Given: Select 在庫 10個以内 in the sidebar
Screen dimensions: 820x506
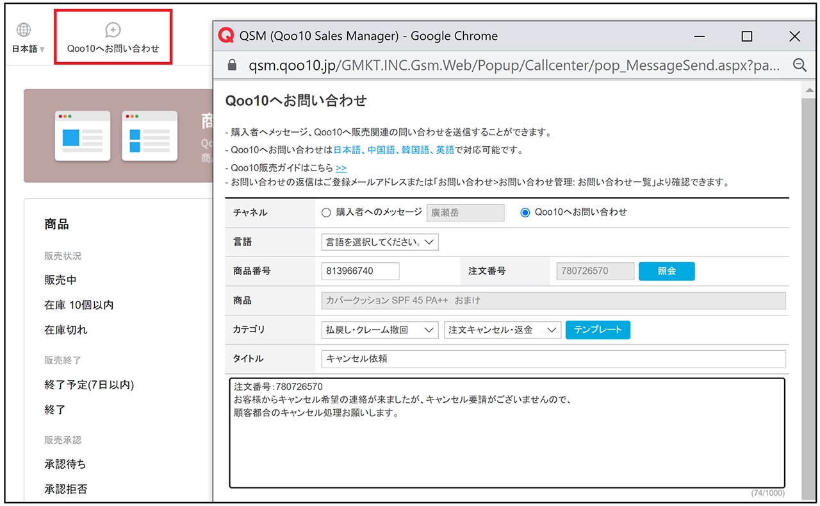Looking at the screenshot, I should pos(79,305).
